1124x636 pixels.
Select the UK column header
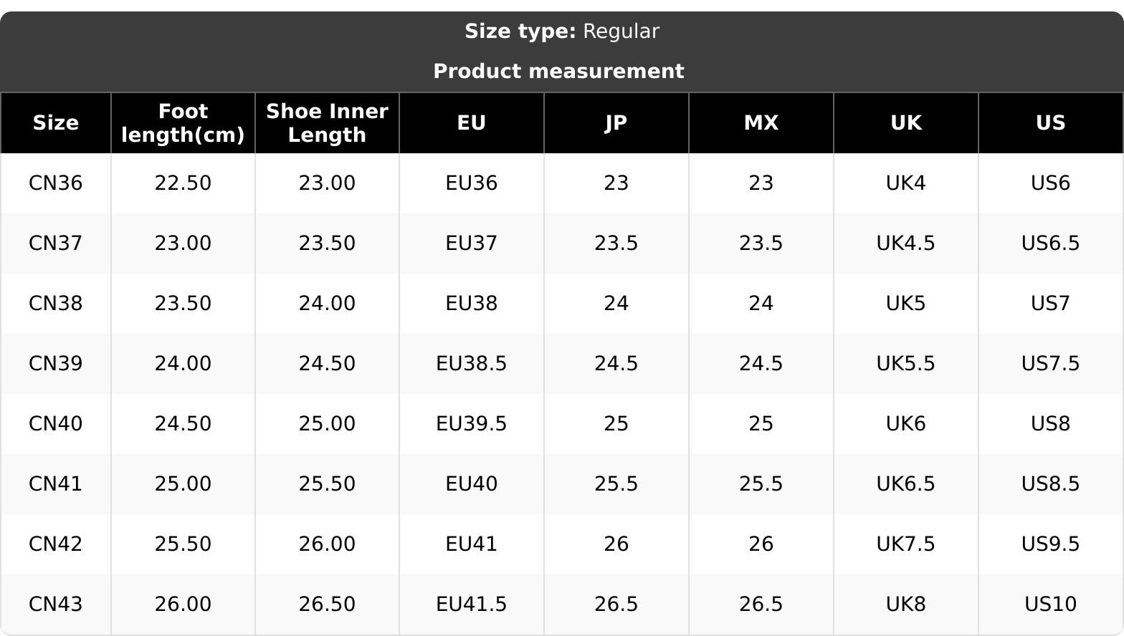pos(905,123)
